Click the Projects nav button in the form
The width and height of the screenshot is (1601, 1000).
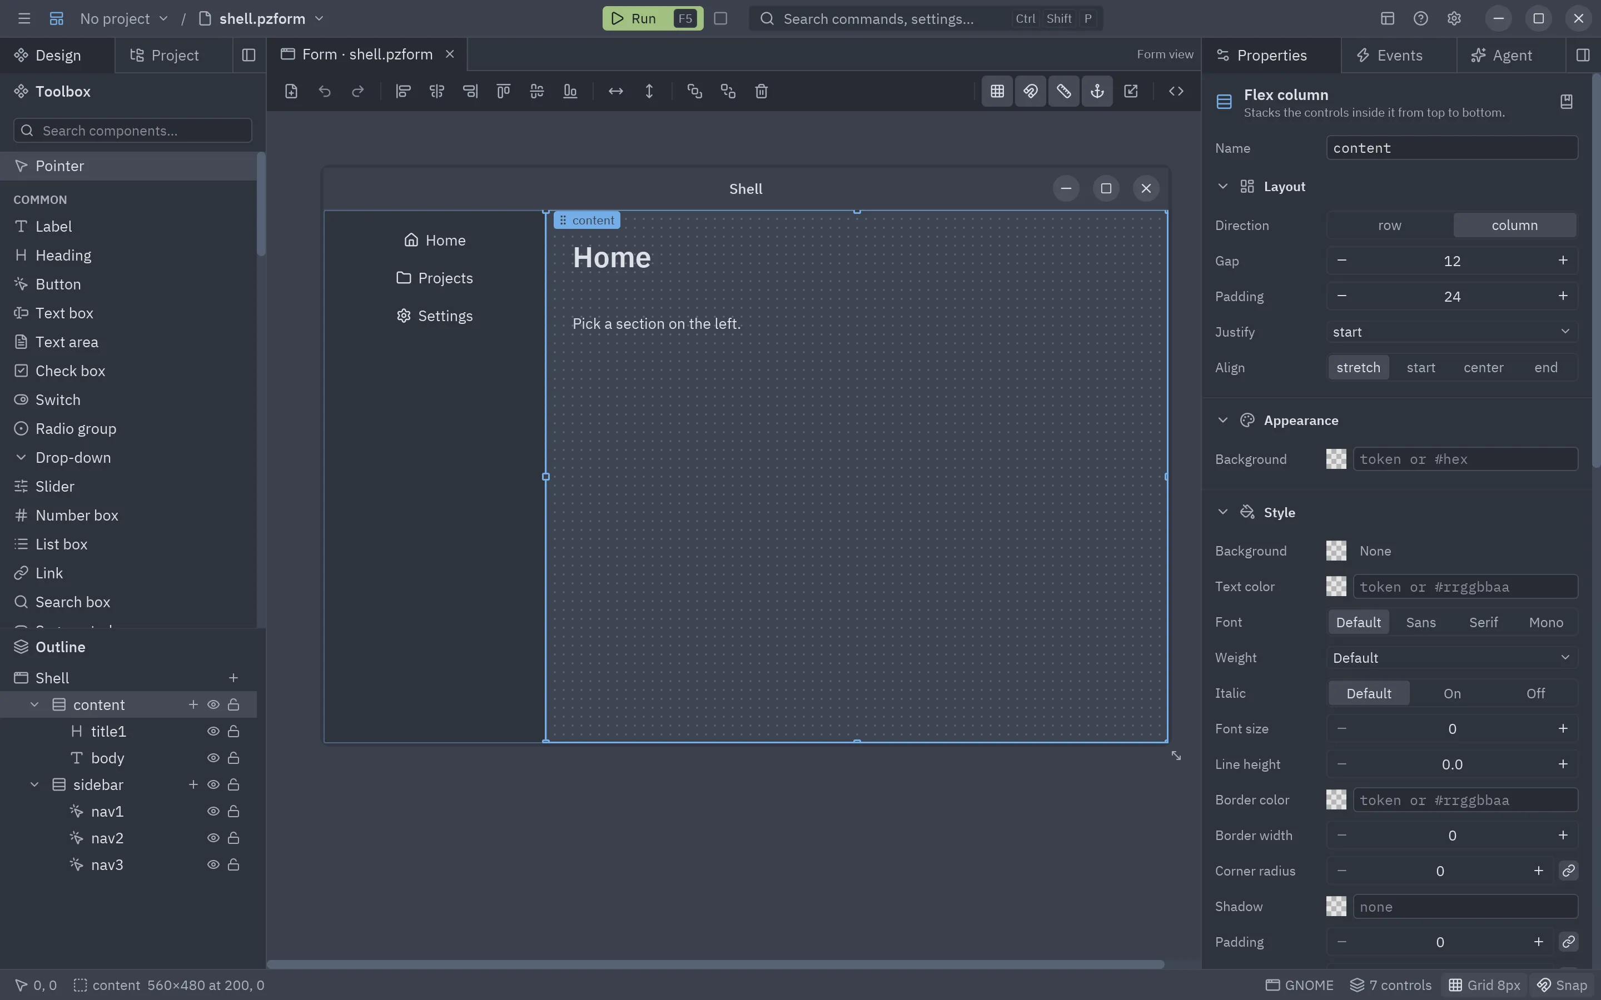[435, 278]
